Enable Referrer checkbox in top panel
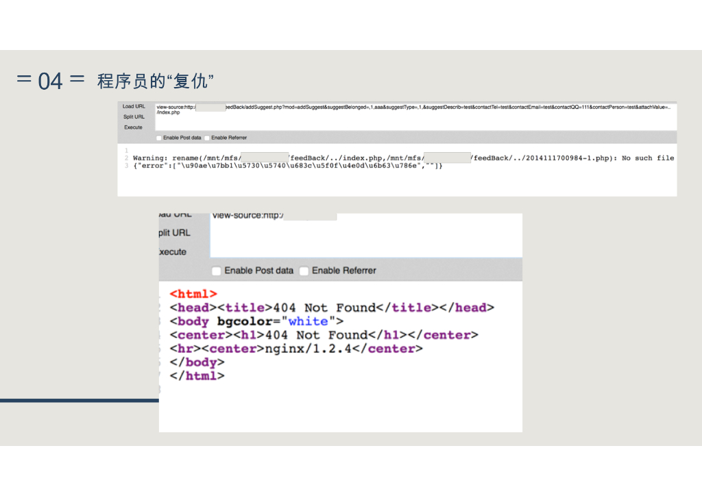This screenshot has height=496, width=702. click(x=207, y=138)
